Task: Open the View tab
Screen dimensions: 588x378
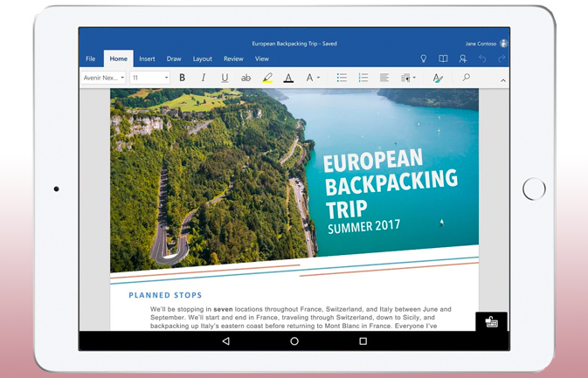Action: point(262,58)
